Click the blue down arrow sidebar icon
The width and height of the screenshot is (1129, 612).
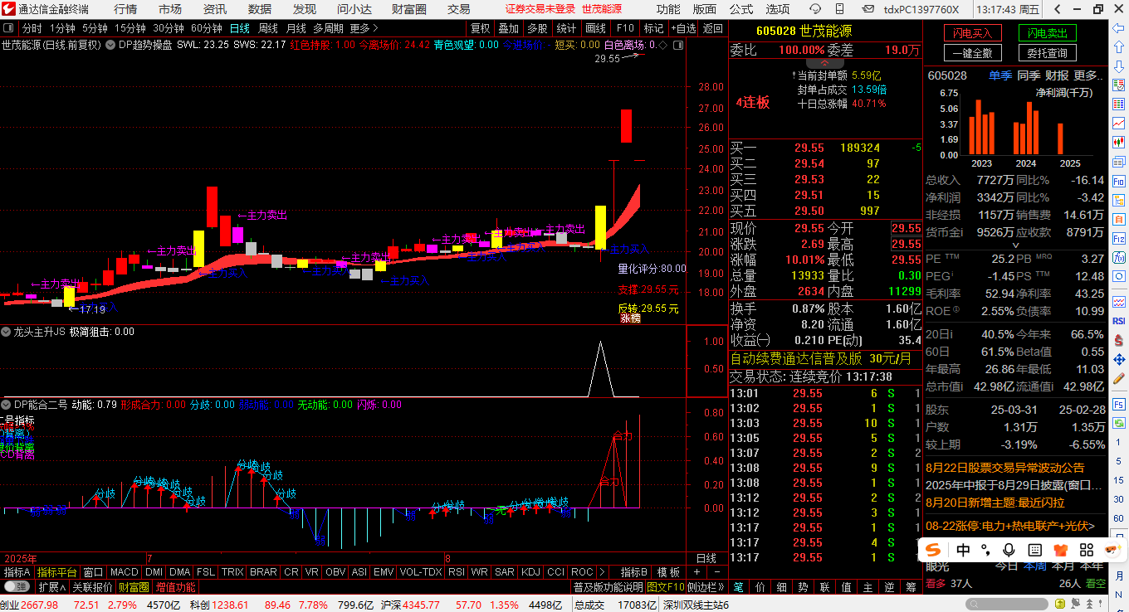[1118, 66]
